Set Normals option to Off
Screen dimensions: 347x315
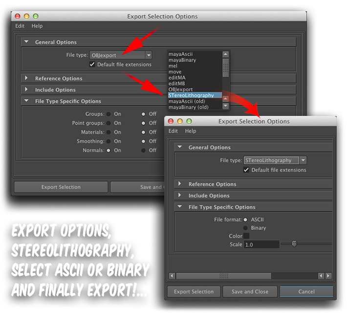point(143,151)
